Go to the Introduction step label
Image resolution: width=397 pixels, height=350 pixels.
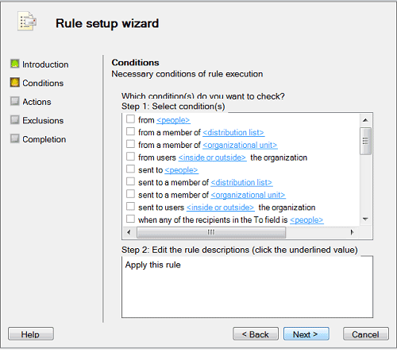[45, 64]
